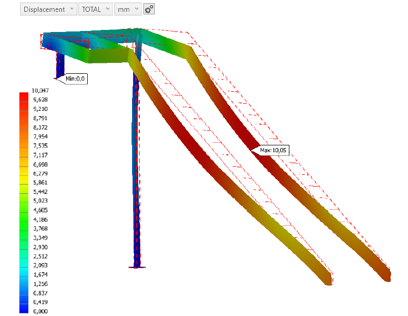Screen dimensions: 408x316
Task: Select the legend value 2,512
Action: (40, 256)
